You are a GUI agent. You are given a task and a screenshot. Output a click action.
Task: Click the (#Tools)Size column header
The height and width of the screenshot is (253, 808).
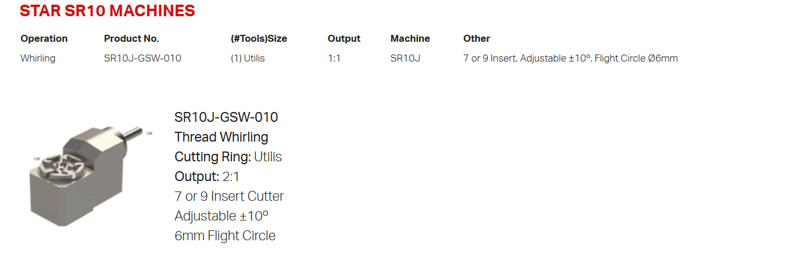259,39
